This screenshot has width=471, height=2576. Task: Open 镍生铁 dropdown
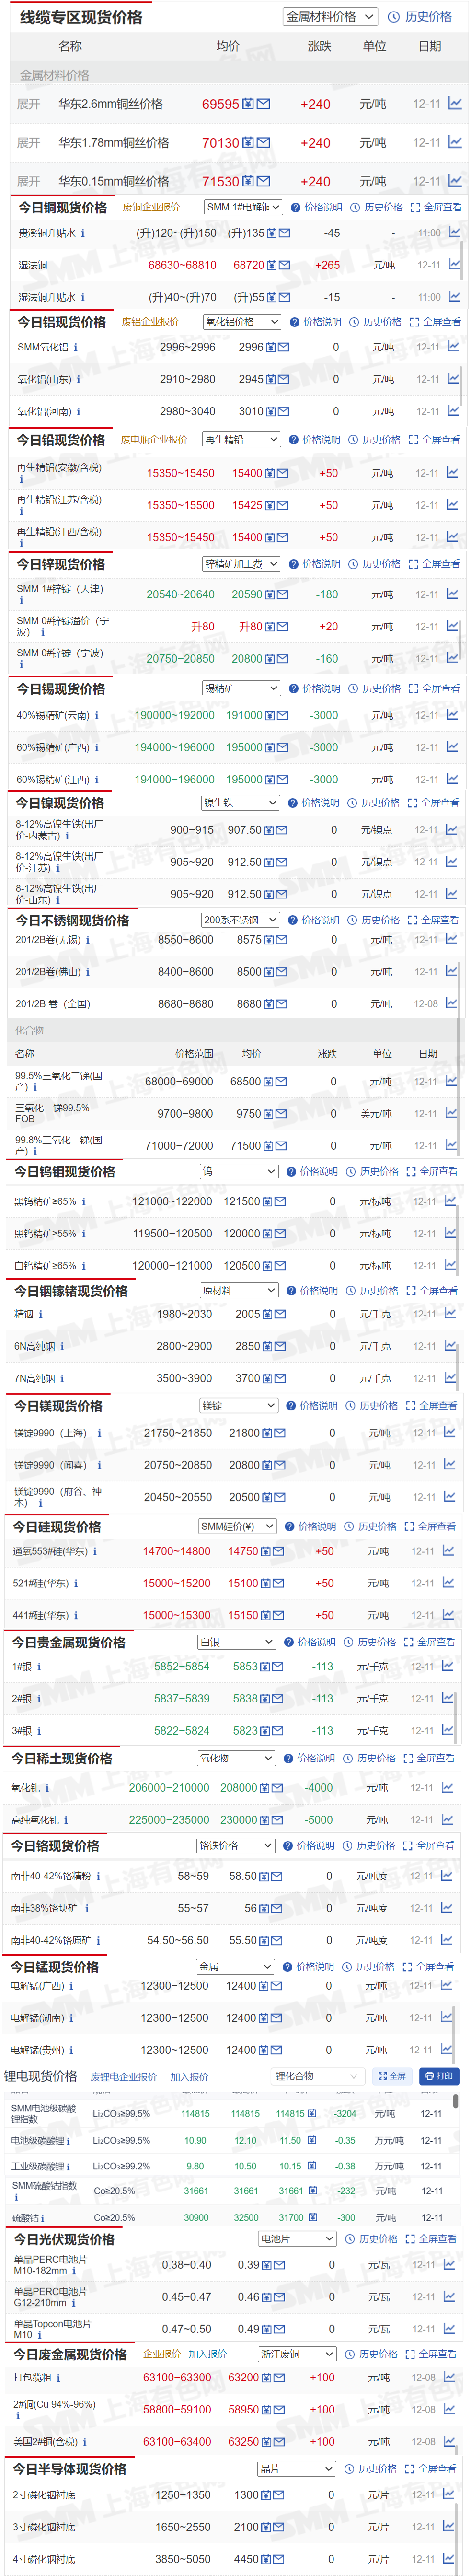[240, 803]
